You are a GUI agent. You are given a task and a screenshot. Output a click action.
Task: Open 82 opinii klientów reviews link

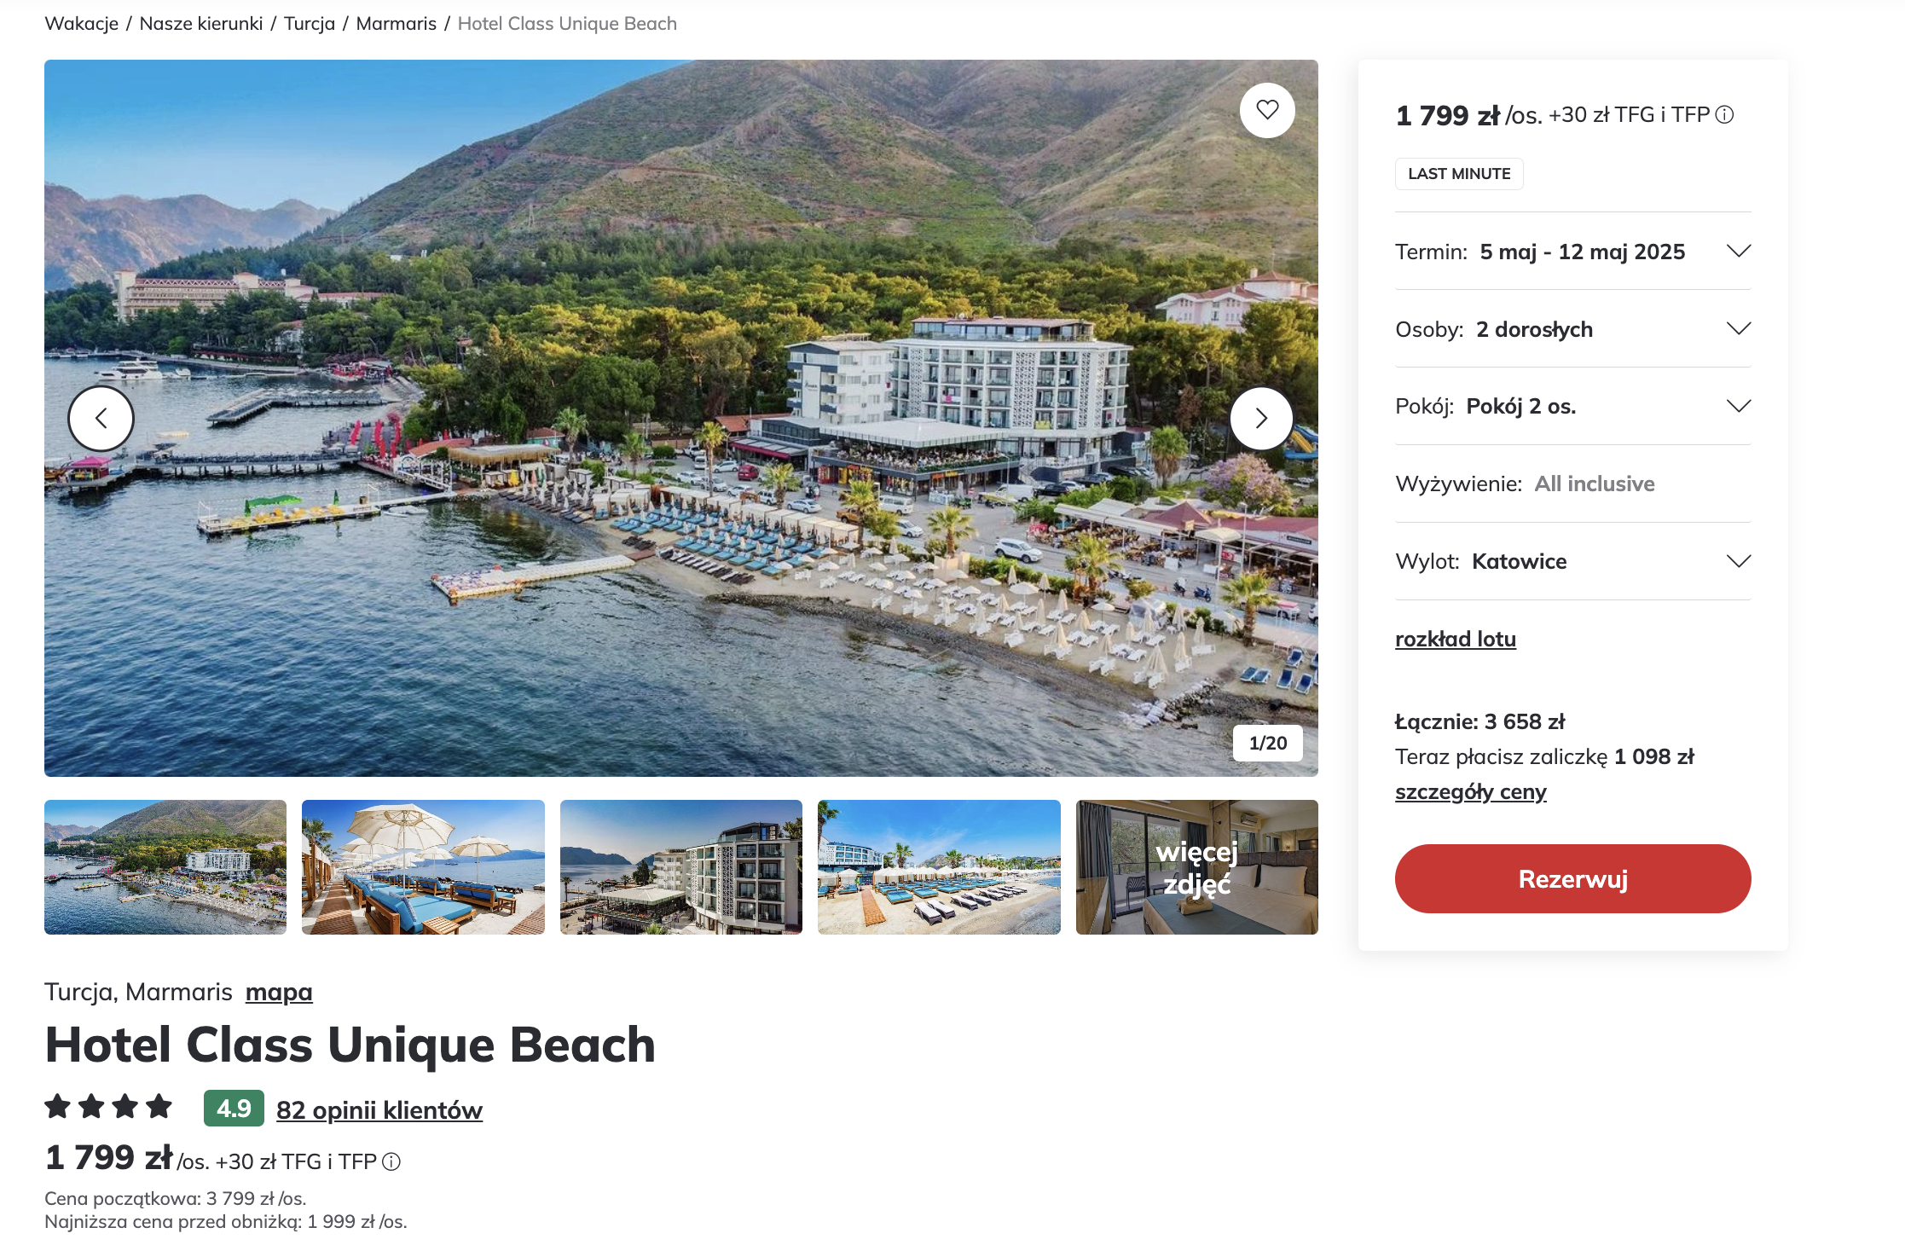click(379, 1110)
